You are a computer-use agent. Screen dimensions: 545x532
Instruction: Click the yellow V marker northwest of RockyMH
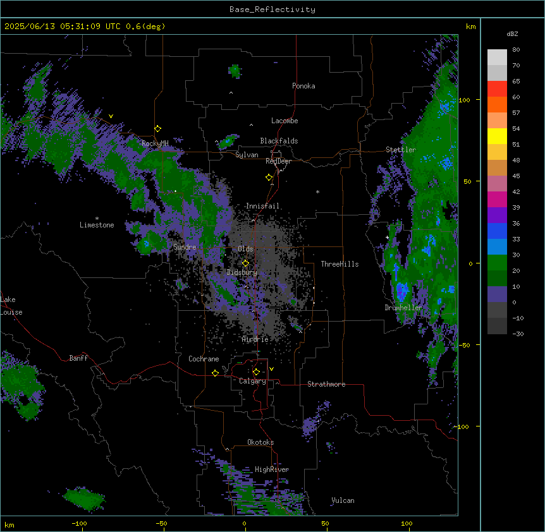pyautogui.click(x=111, y=116)
